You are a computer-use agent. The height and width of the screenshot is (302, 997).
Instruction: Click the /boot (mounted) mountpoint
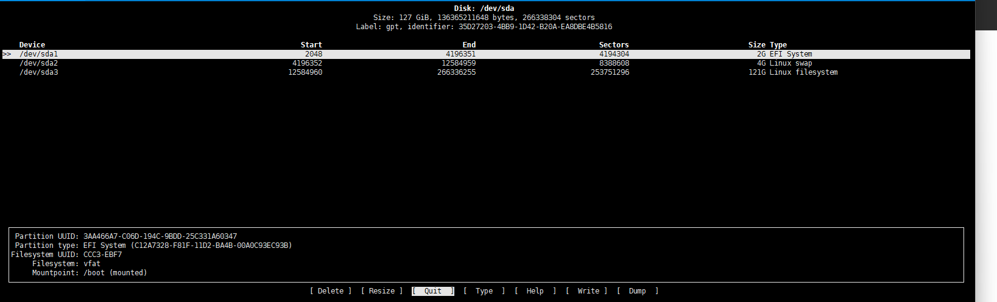point(115,273)
